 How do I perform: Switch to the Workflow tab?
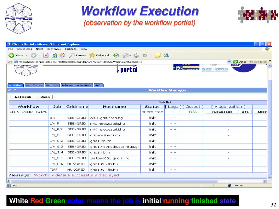[15, 85]
